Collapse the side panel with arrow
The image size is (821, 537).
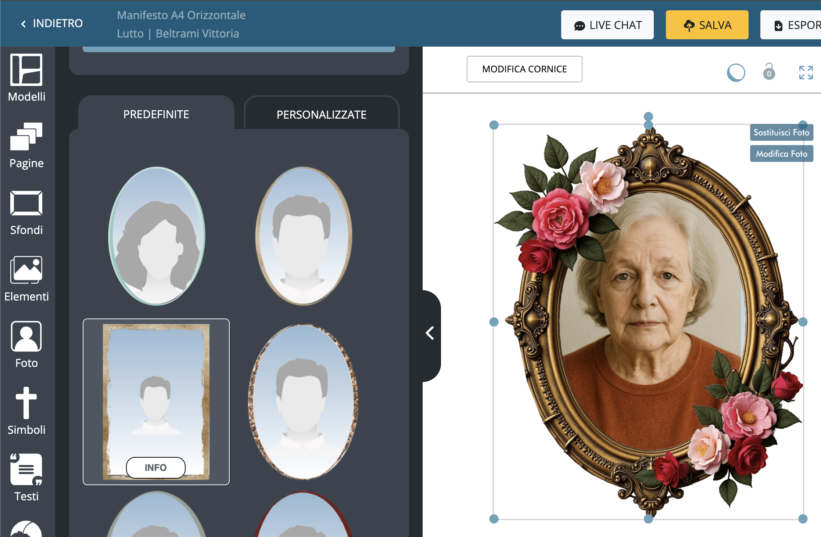click(430, 333)
